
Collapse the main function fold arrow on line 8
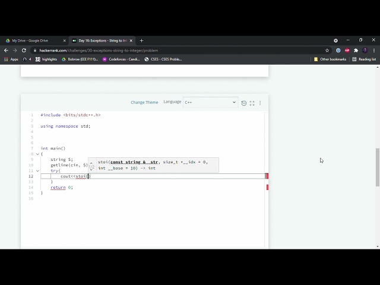point(37,154)
